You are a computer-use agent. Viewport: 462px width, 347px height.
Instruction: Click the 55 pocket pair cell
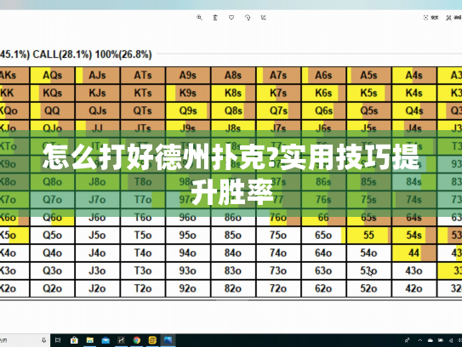click(369, 235)
